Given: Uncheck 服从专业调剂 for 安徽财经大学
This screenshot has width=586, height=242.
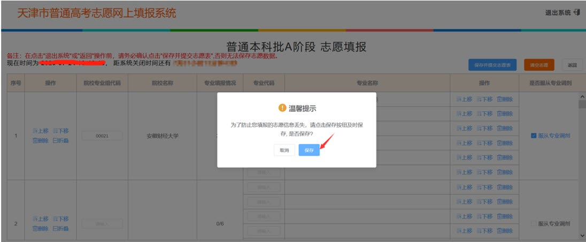Looking at the screenshot, I should (x=534, y=136).
